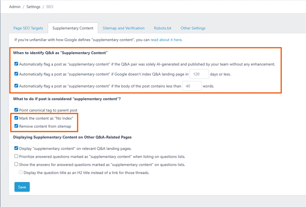Open the "read about it here" link

(x=166, y=40)
